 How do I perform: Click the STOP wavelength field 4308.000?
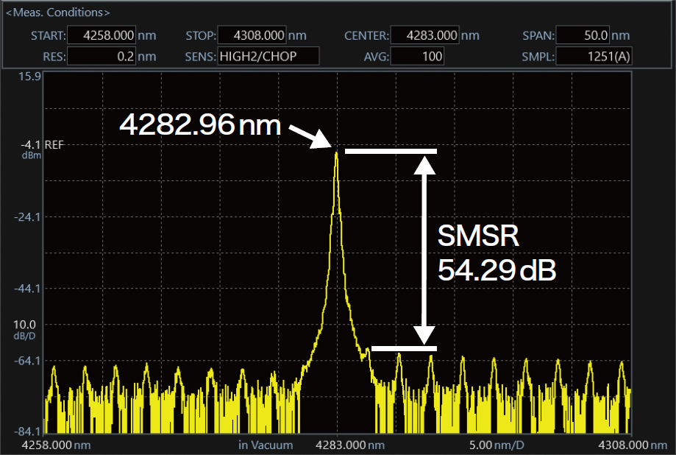252,35
